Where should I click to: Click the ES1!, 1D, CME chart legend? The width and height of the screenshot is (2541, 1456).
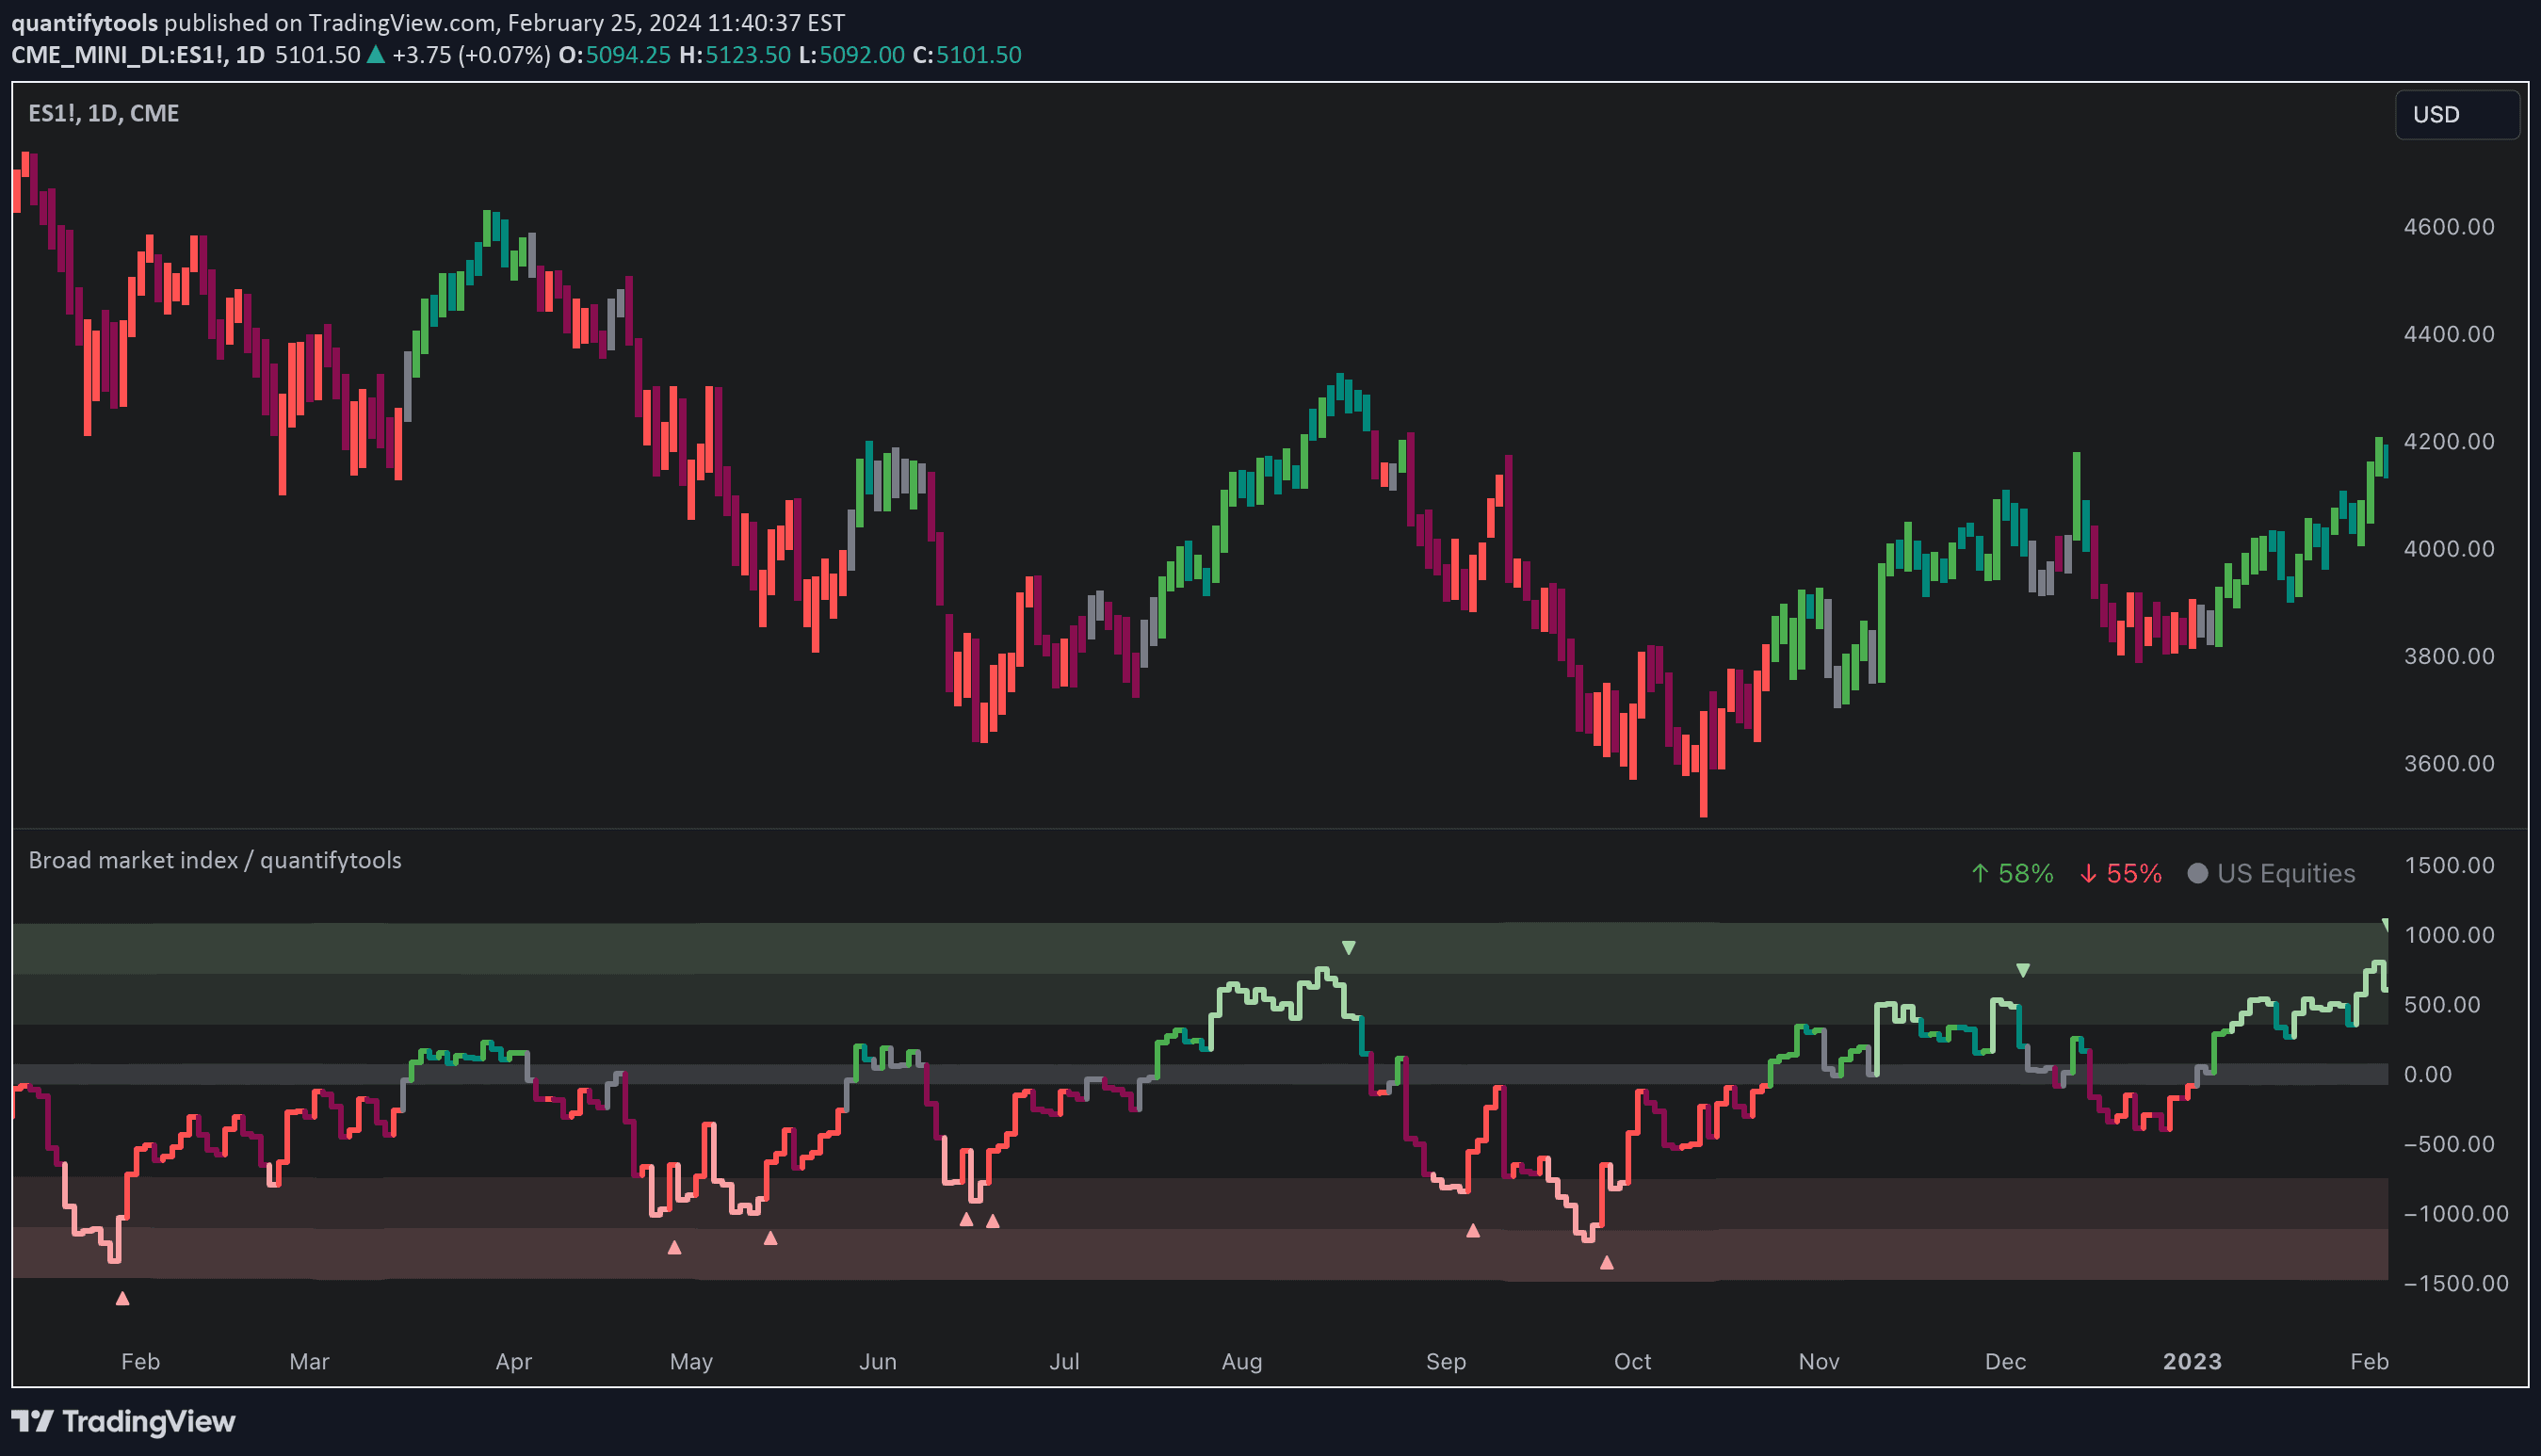[103, 113]
